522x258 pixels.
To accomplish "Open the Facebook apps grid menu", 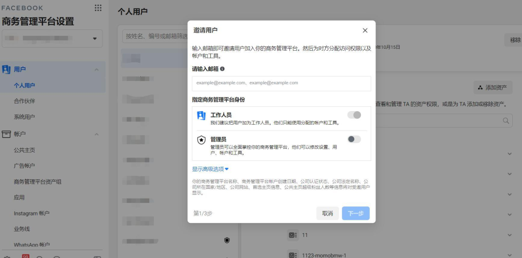I will point(98,8).
